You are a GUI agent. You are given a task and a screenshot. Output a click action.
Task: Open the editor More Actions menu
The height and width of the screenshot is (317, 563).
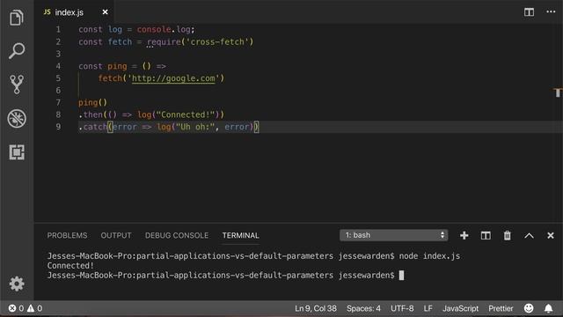pos(551,11)
